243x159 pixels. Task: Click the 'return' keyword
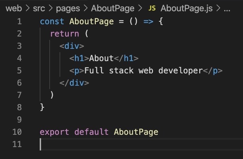(x=65, y=34)
